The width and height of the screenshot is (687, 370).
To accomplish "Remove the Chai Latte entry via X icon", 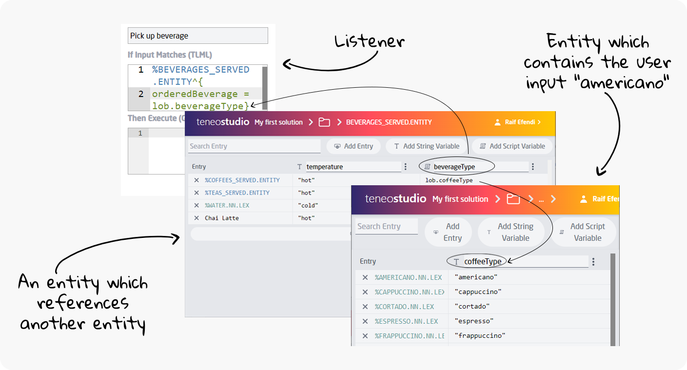I will click(196, 218).
